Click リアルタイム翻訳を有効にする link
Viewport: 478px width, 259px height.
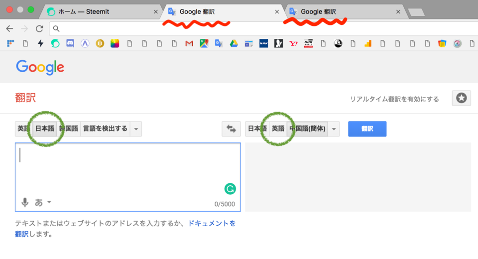394,99
